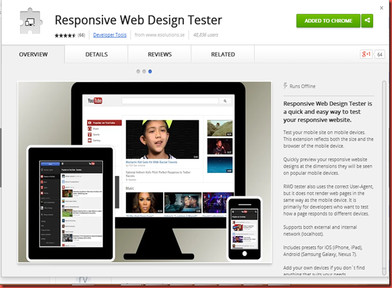392x288 pixels.
Task: Select the first screenshot carousel dot
Action: click(138, 71)
